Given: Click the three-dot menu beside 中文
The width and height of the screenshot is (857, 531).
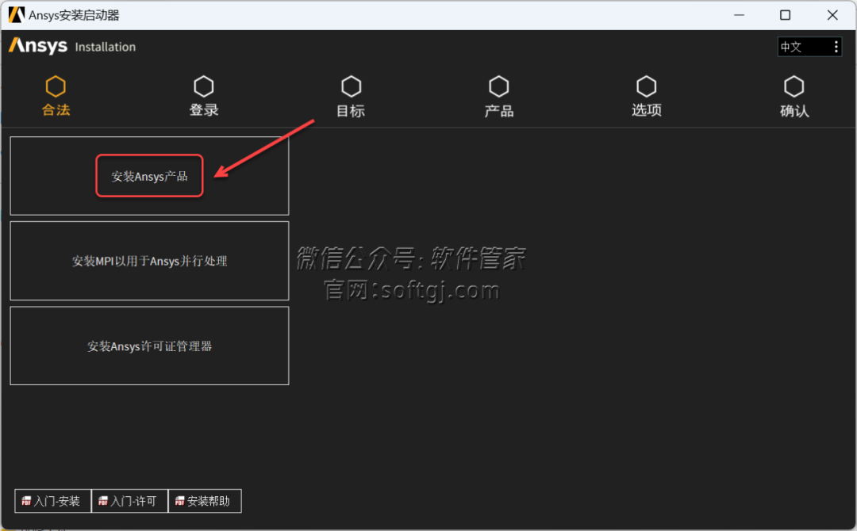Looking at the screenshot, I should (x=836, y=47).
